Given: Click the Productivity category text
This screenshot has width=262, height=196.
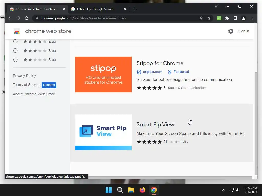Looking at the screenshot, I should coord(179,142).
